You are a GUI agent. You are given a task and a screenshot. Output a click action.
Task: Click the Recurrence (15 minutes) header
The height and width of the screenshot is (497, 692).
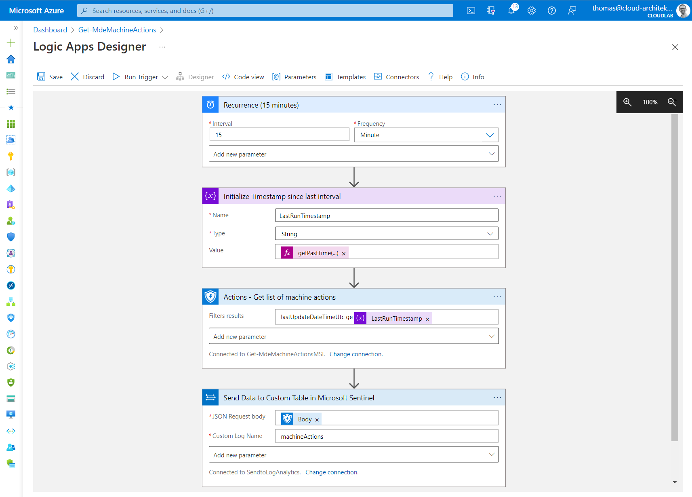(353, 105)
